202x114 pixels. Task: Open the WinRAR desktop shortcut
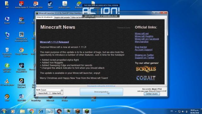coord(21,20)
